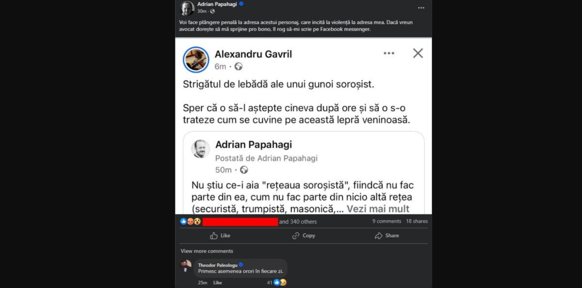
Task: Share the post via the Share button
Action: coord(387,236)
